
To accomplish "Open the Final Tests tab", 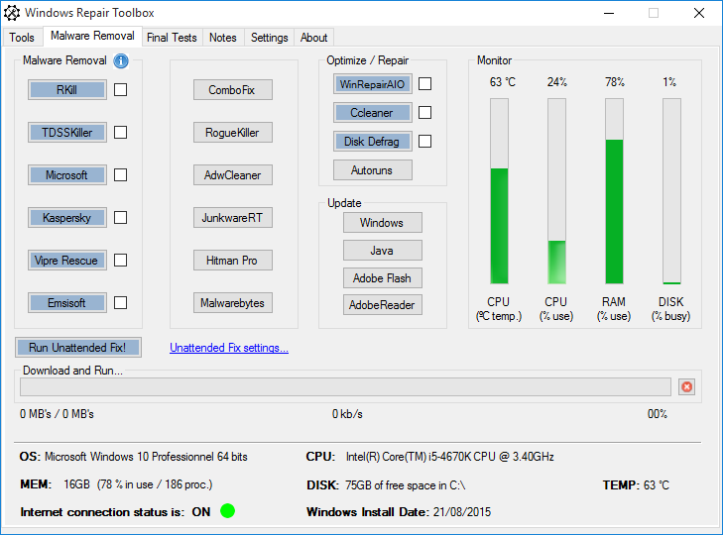I will pos(172,38).
